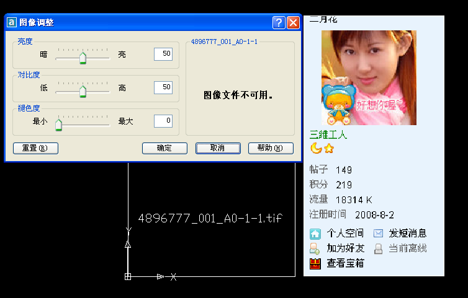The width and height of the screenshot is (468, 298).
Task: Click the 高 high label beside contrast slider
Action: (x=122, y=88)
